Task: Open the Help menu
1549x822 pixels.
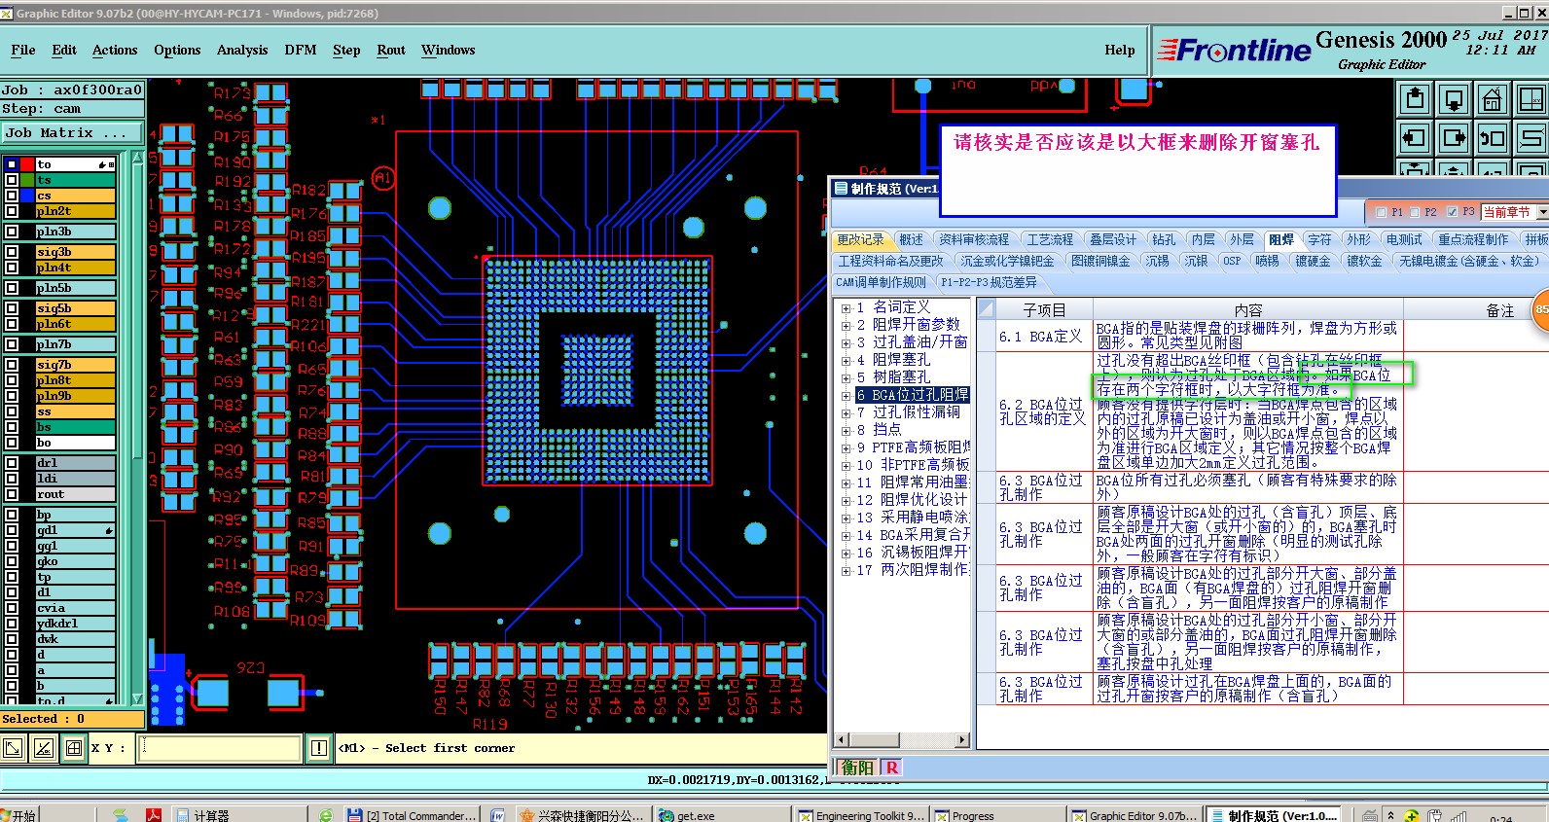Action: tap(1120, 50)
